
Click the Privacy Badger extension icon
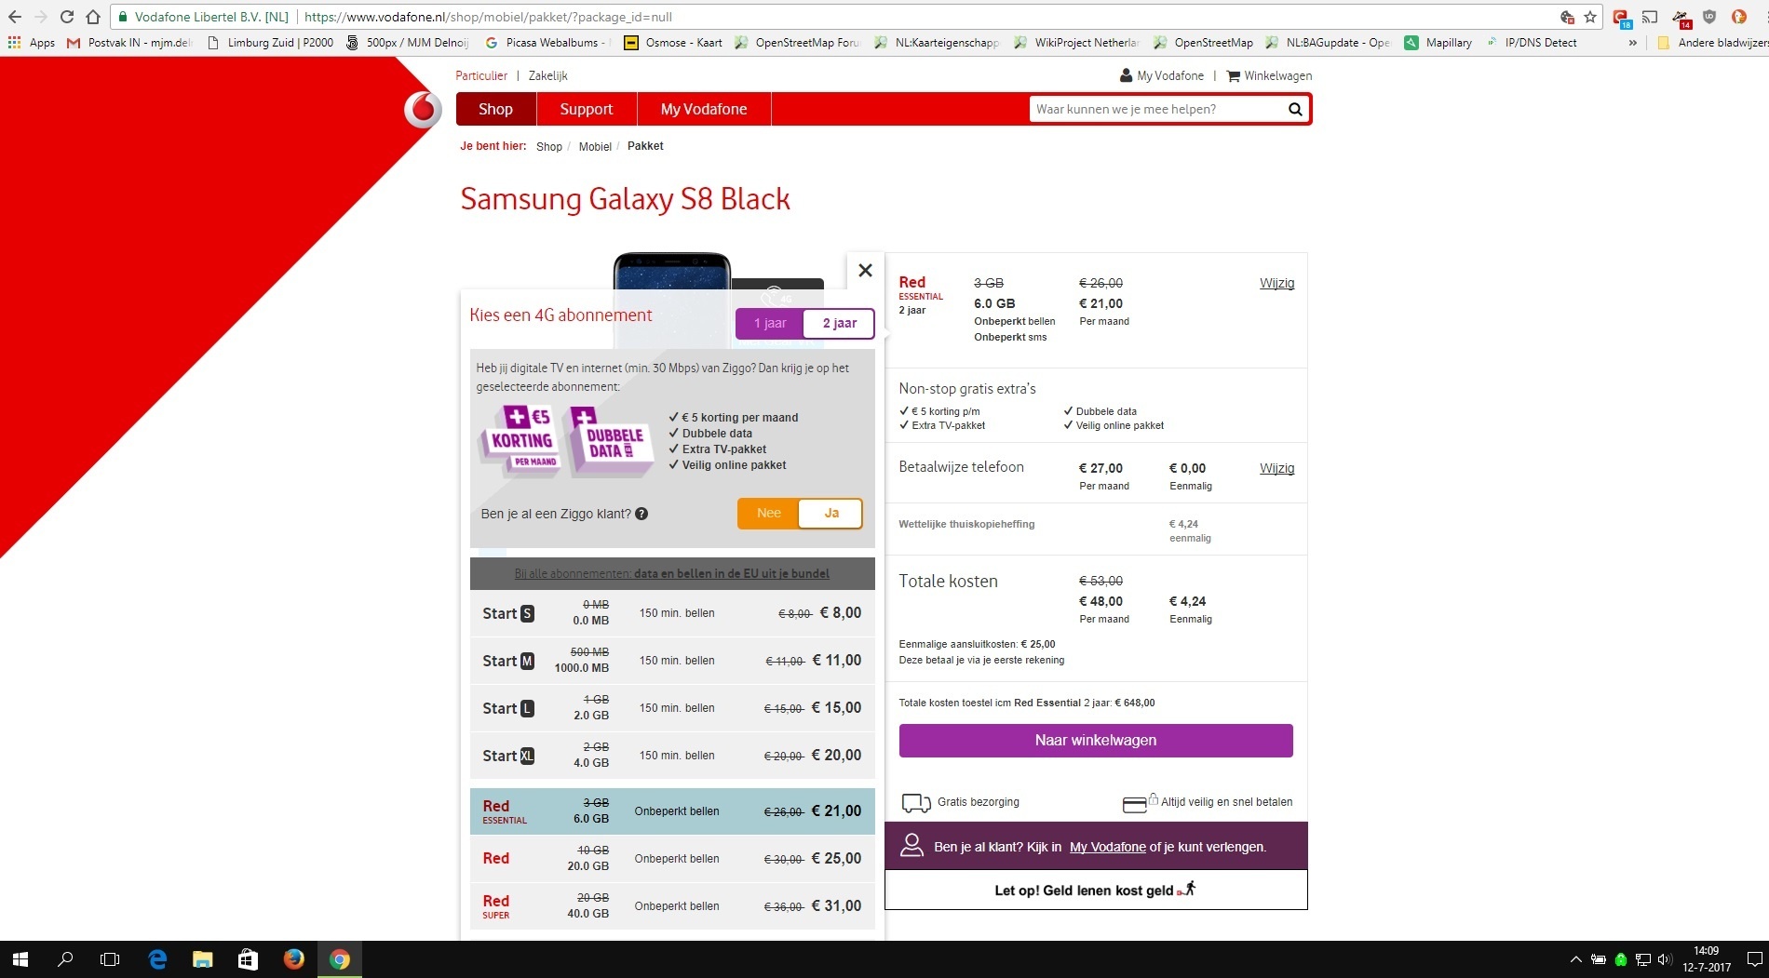(x=1681, y=18)
